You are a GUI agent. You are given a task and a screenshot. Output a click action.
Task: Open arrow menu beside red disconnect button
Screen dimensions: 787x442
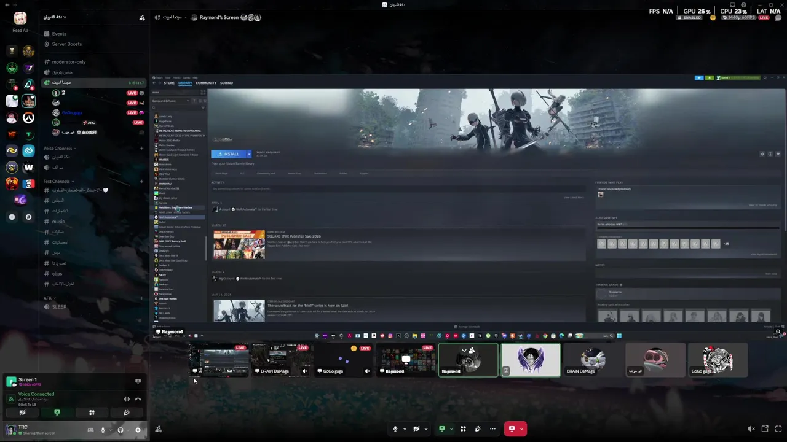pos(522,429)
